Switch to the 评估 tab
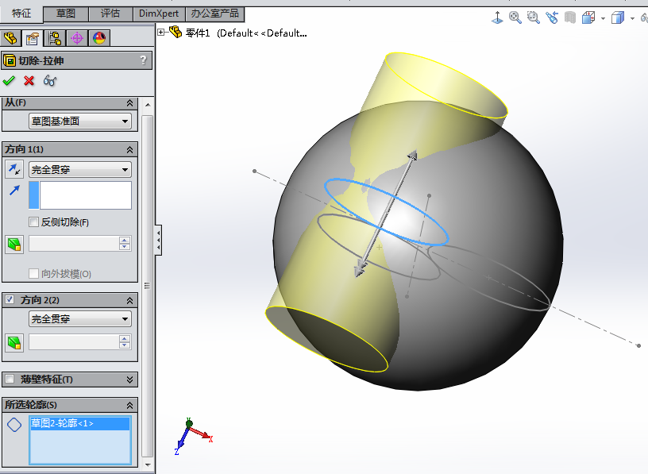Image resolution: width=648 pixels, height=474 pixels. 110,13
